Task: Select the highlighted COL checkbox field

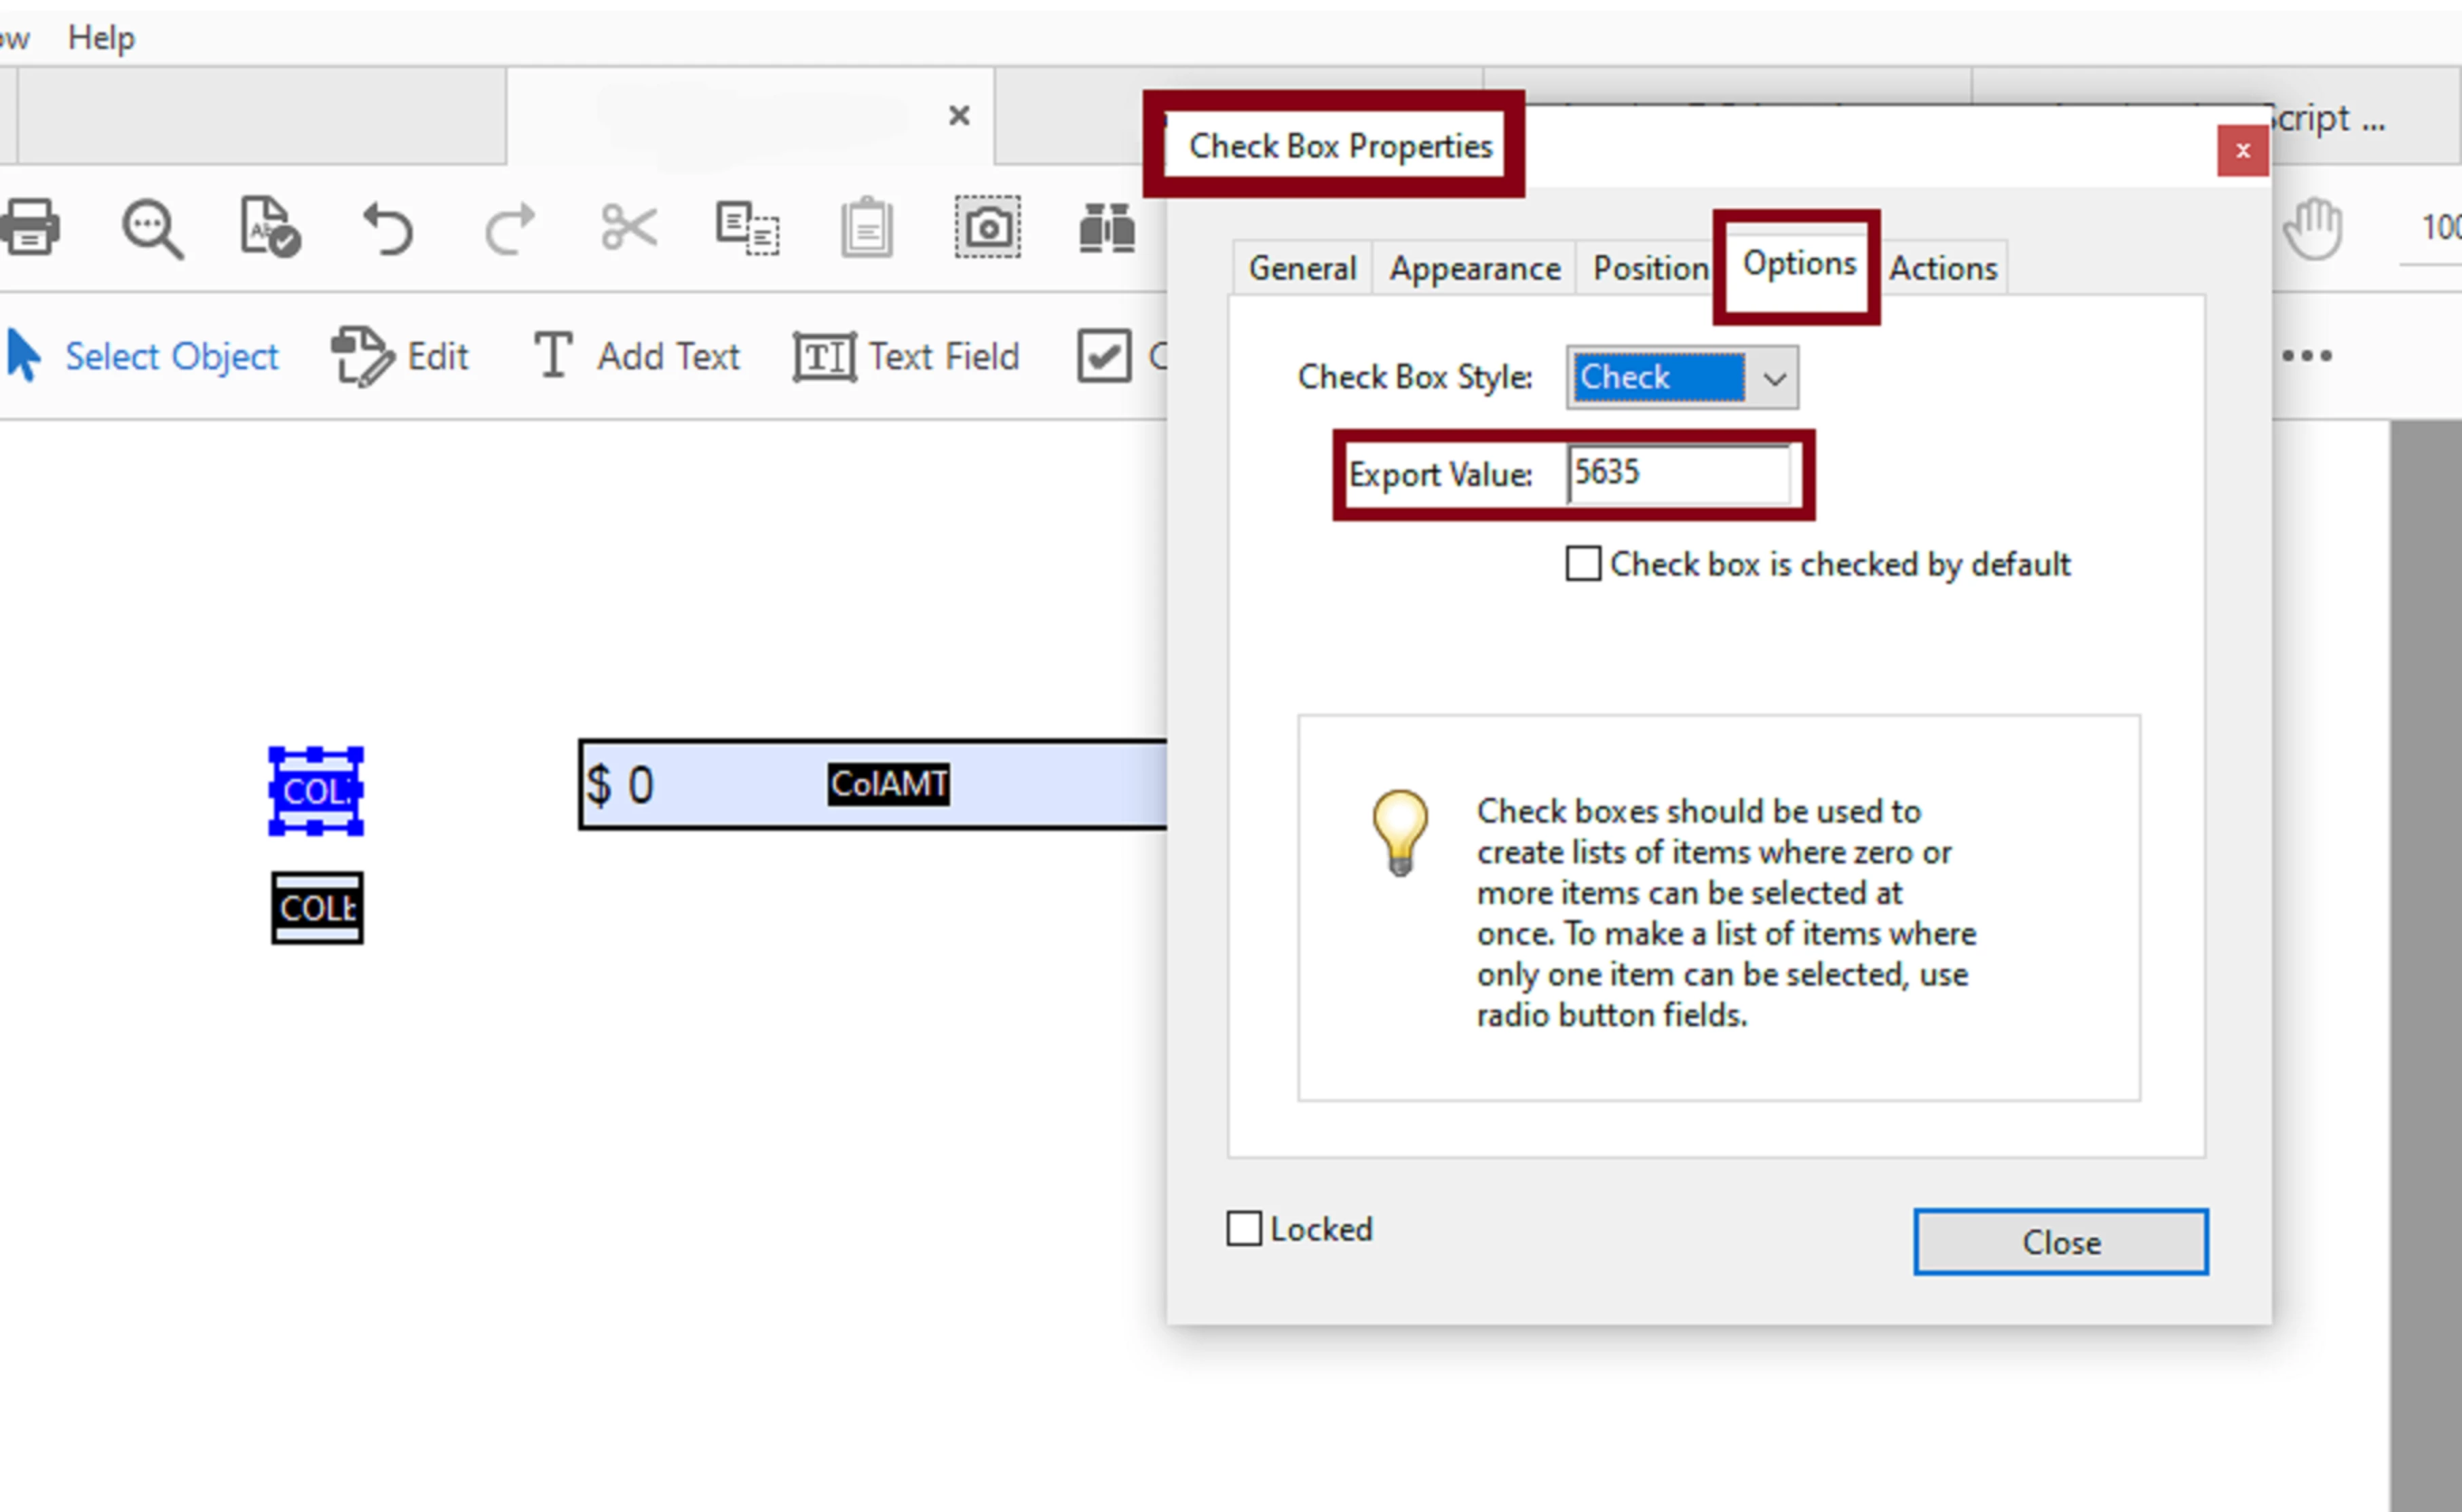Action: click(x=316, y=791)
